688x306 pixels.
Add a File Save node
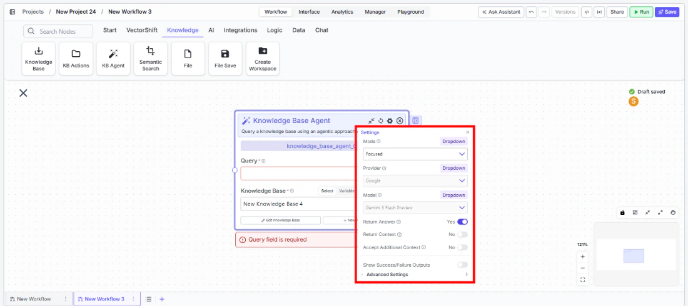point(225,59)
